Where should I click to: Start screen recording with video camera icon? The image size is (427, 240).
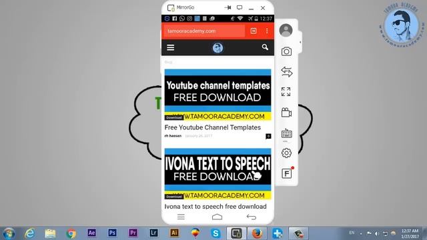click(x=286, y=113)
